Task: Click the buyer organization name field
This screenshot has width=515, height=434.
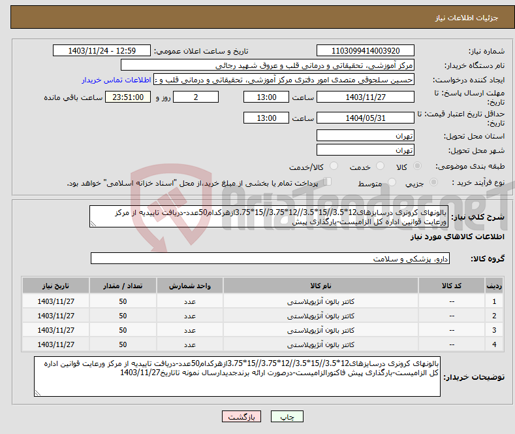Action: point(268,65)
